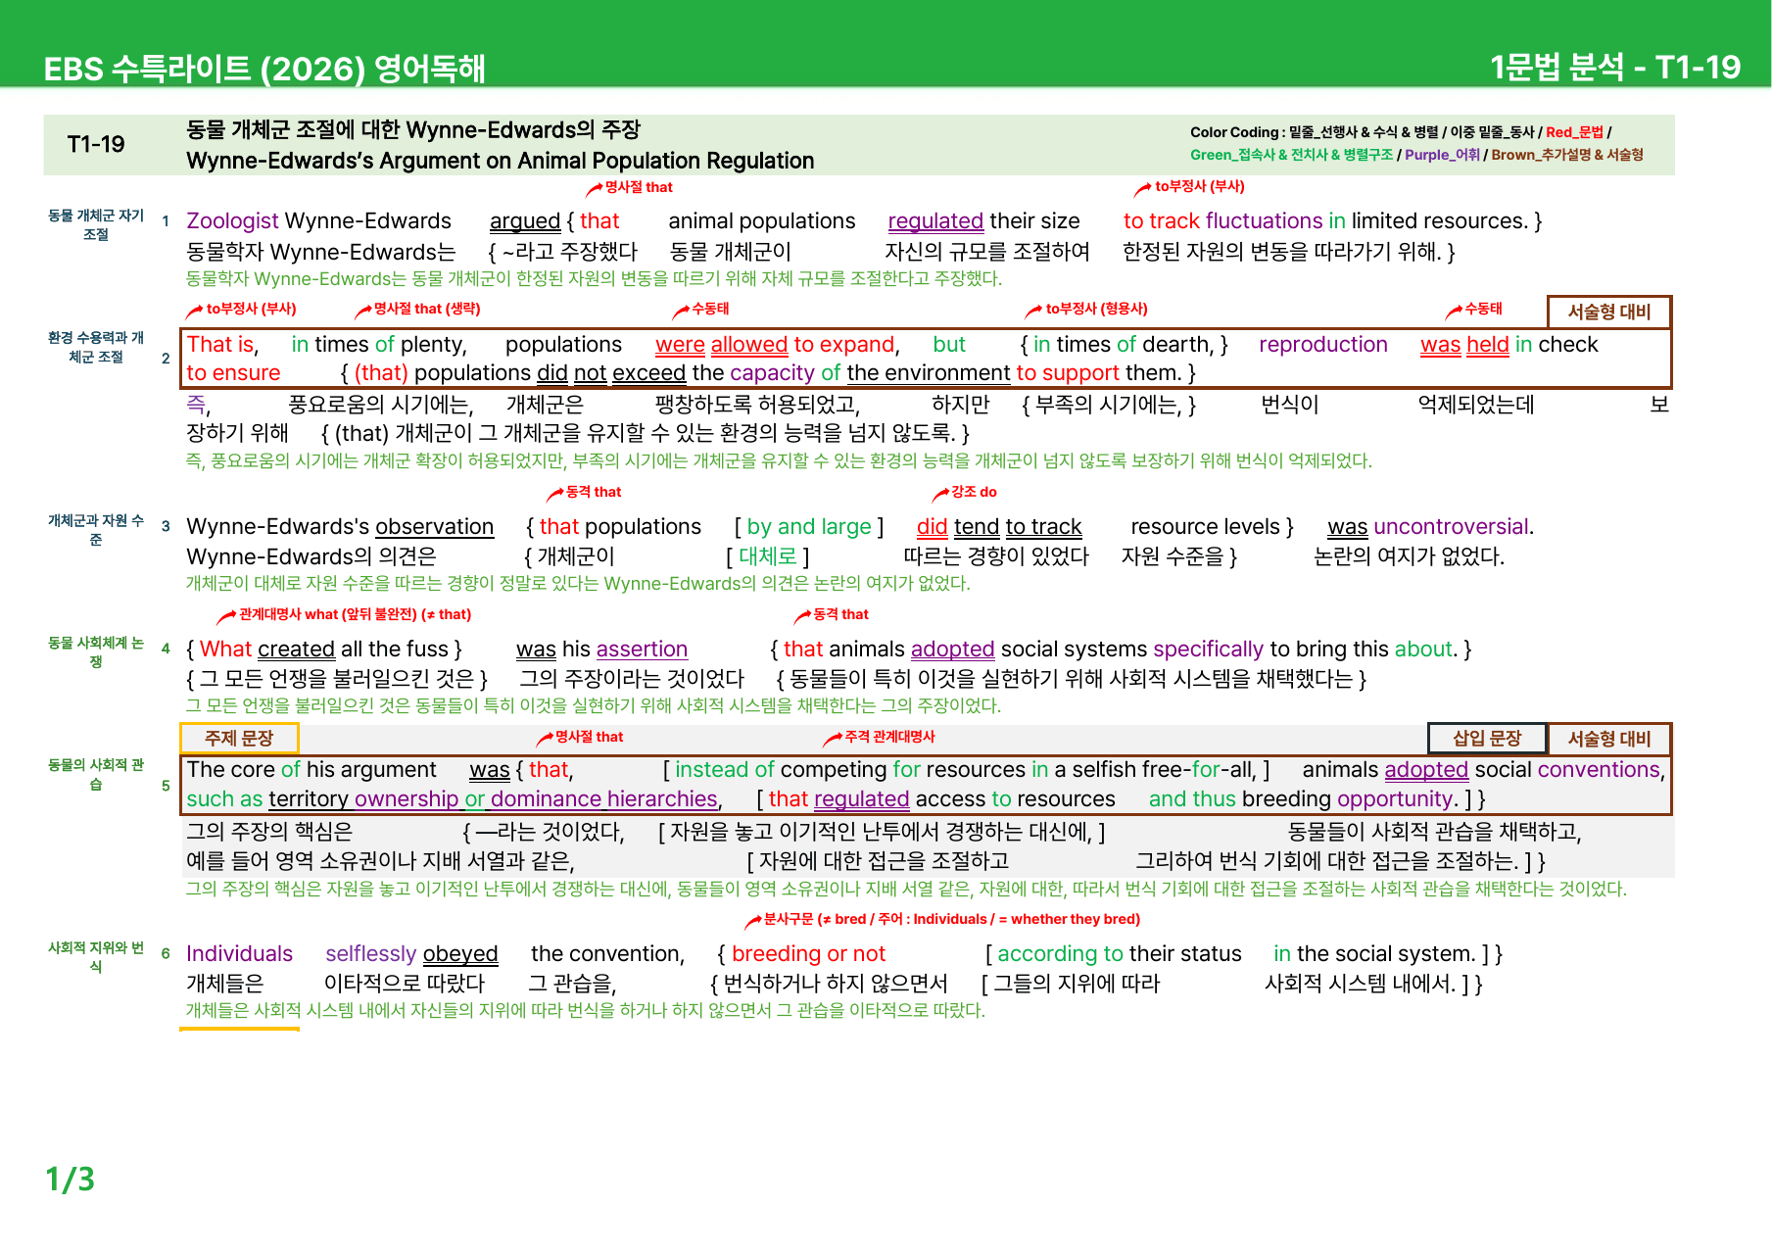The width and height of the screenshot is (1772, 1253).
Task: Click the 서술형 대비 tag above sentence 5
Action: [1609, 739]
